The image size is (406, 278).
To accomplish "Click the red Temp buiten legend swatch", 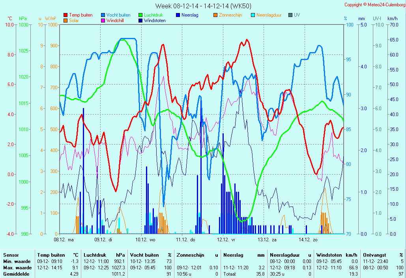I will click(65, 15).
